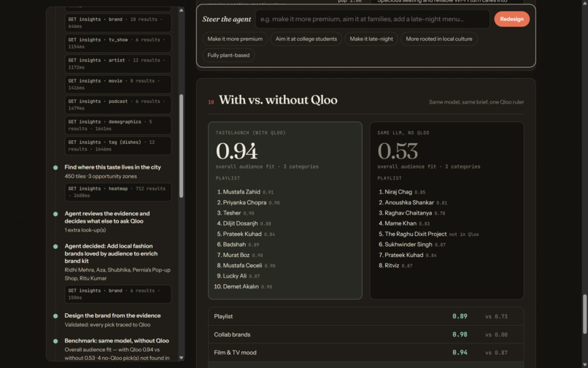Click the sidebar scroll down arrow
This screenshot has height=368, width=588.
[181, 358]
